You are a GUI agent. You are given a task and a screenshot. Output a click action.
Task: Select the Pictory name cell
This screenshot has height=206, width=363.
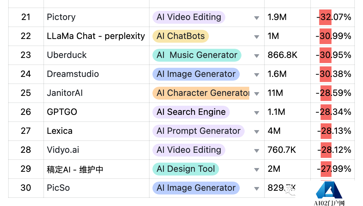[97, 17]
